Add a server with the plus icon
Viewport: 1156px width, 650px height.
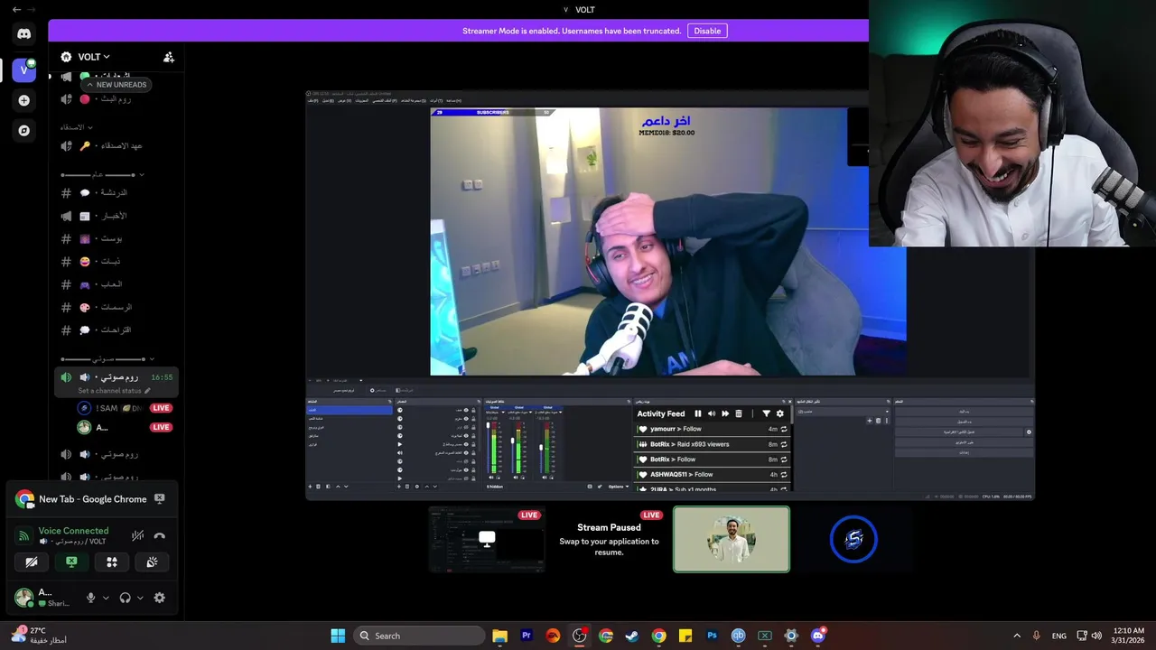click(24, 100)
